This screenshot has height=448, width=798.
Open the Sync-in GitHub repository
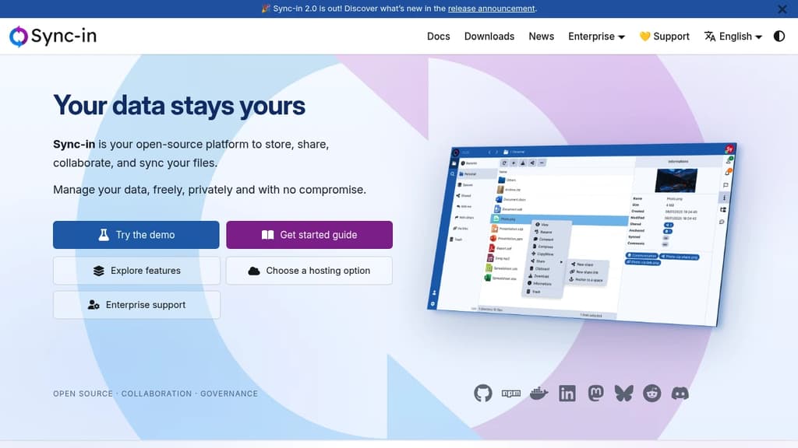click(x=483, y=393)
